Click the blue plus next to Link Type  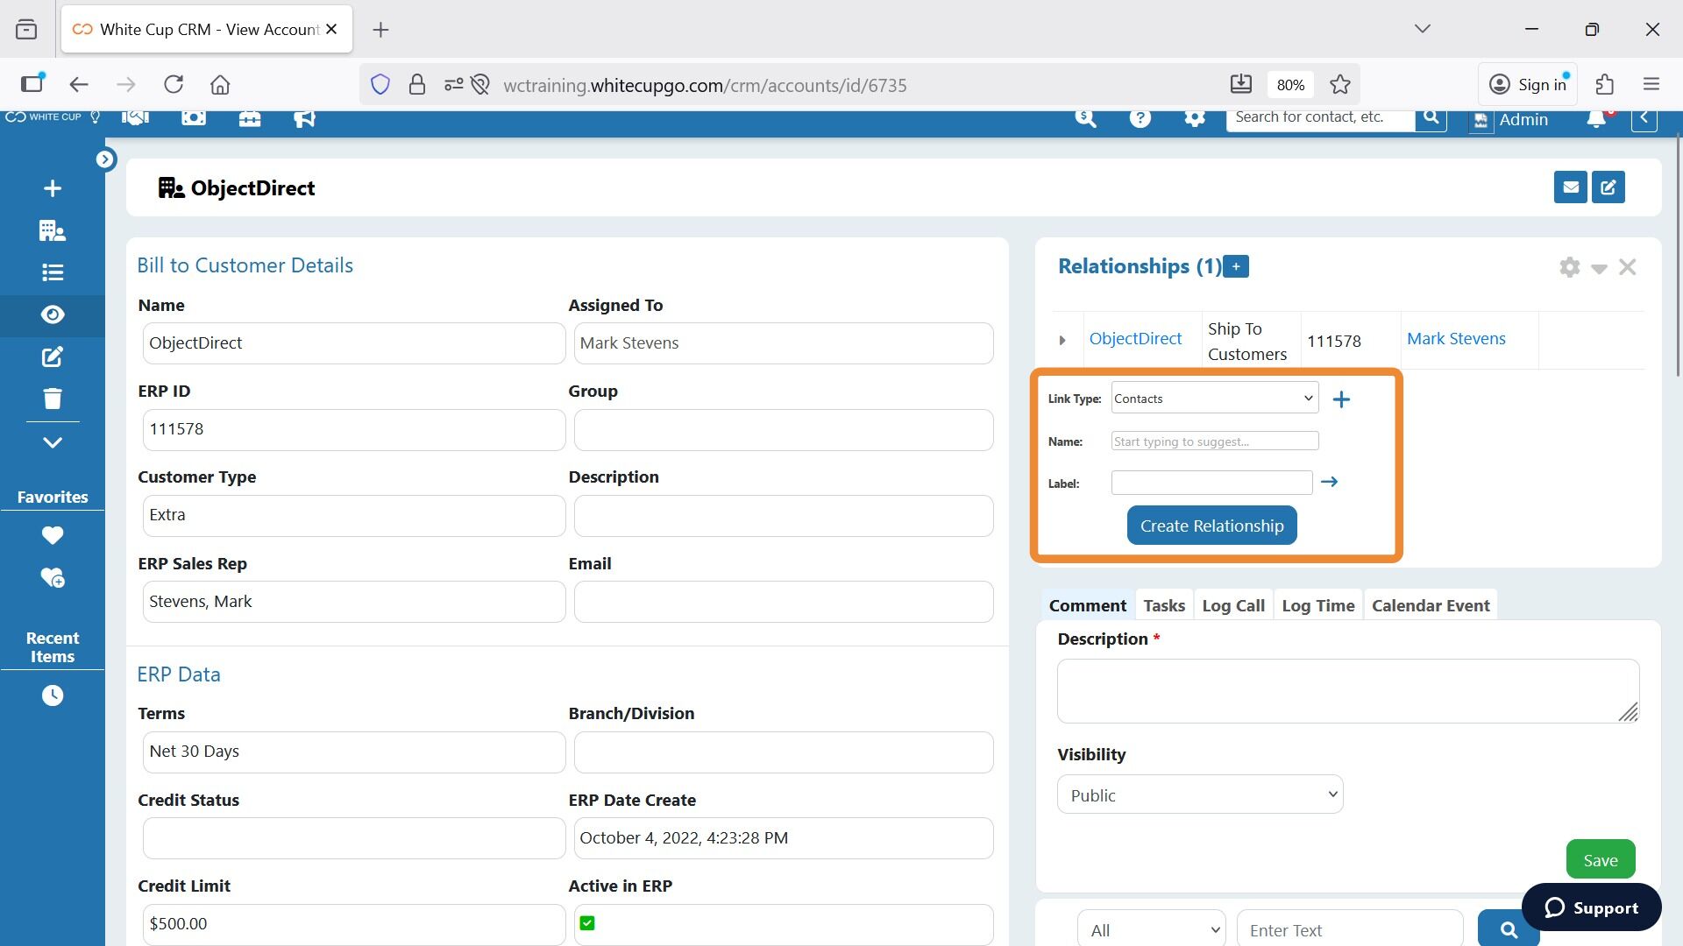pyautogui.click(x=1341, y=399)
